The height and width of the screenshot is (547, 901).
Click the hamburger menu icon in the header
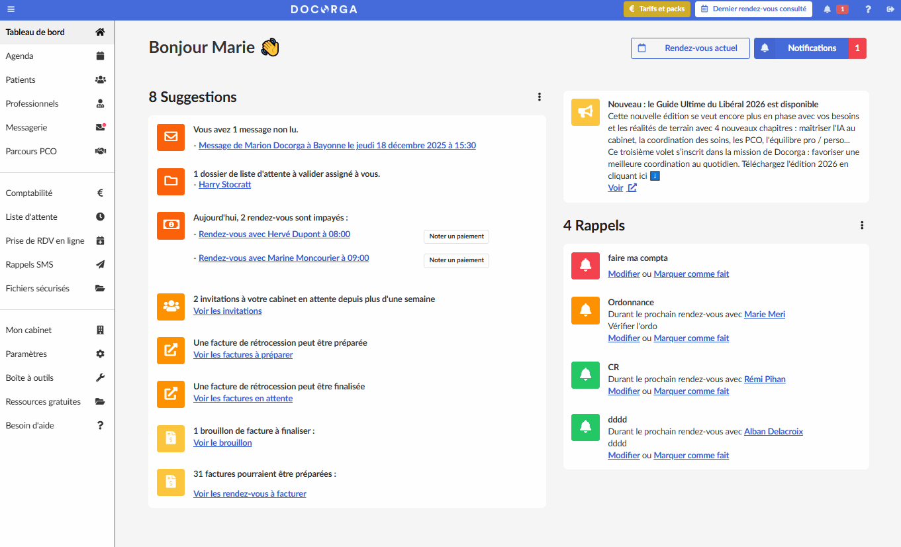coord(11,9)
